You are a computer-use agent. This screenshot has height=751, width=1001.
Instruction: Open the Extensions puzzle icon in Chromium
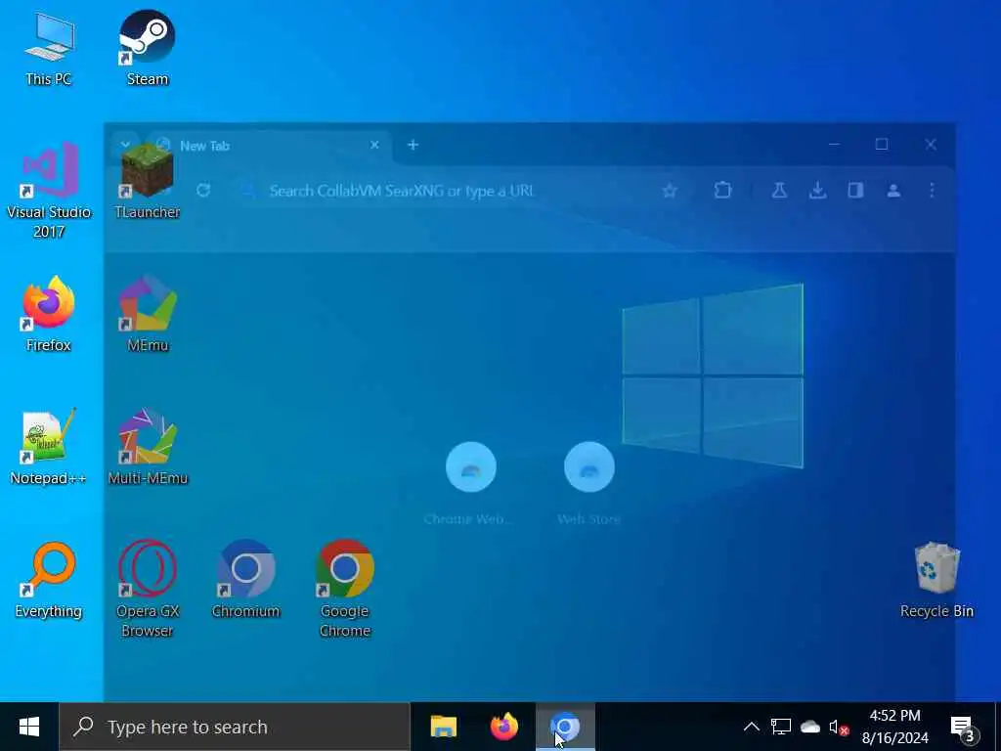[x=722, y=191]
